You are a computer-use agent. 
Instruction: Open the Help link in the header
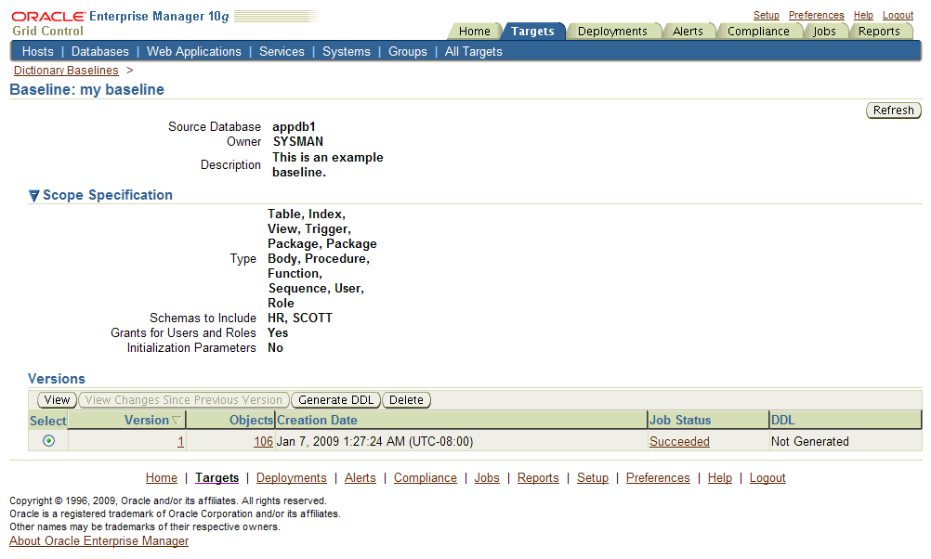coord(863,15)
